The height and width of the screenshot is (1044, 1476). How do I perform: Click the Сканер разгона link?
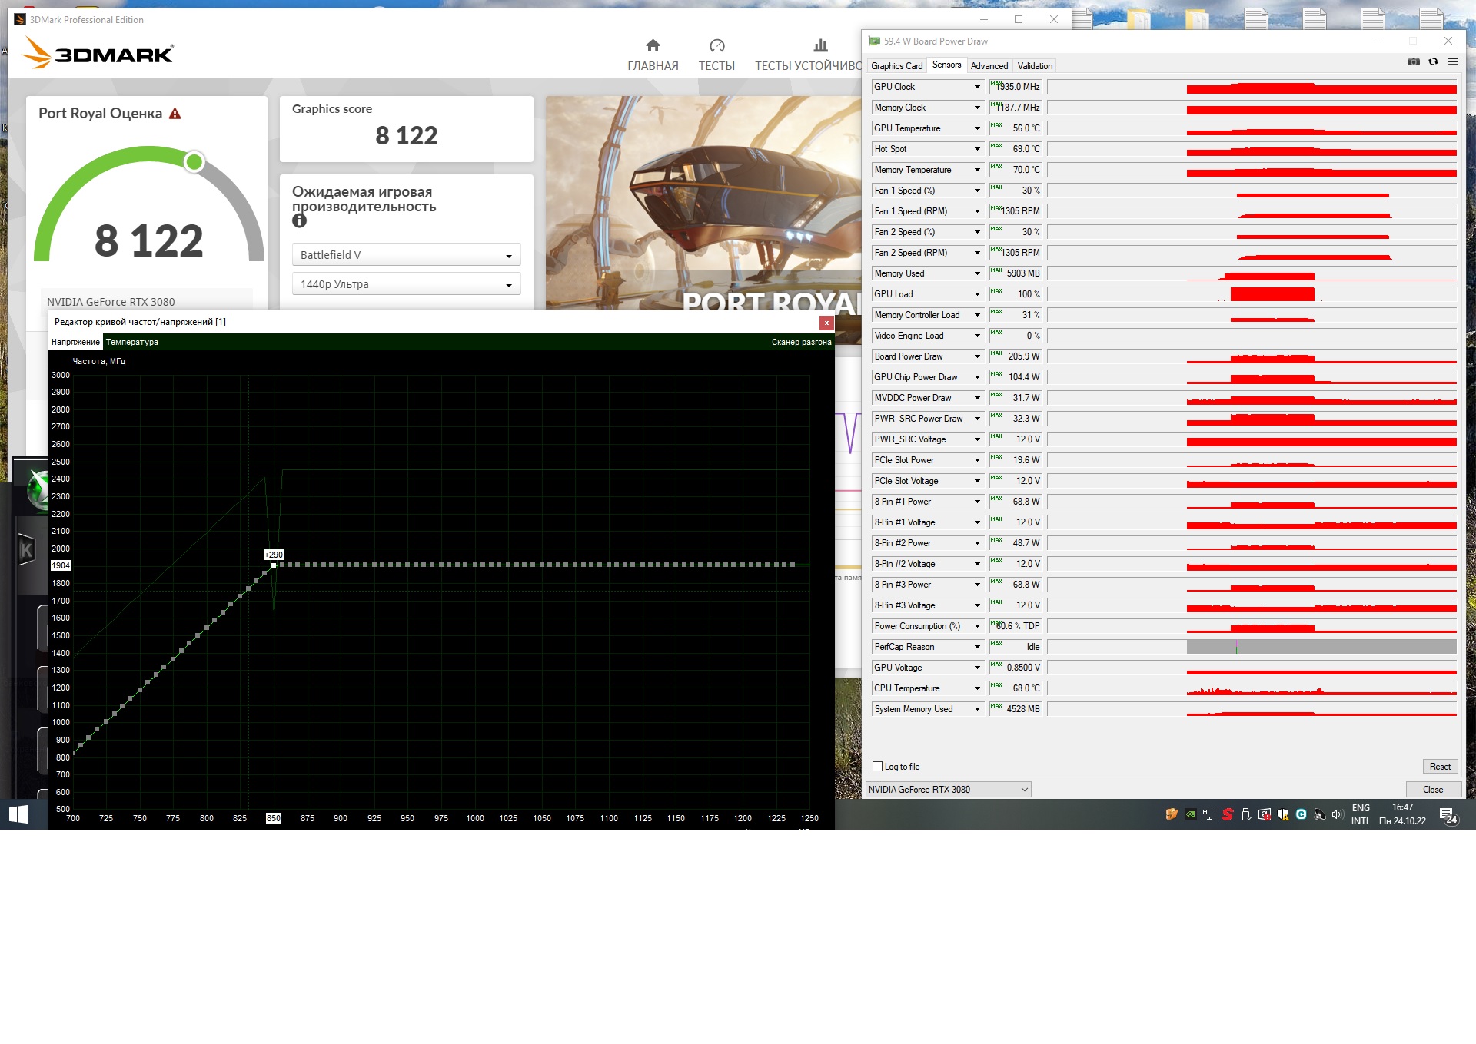pos(801,342)
